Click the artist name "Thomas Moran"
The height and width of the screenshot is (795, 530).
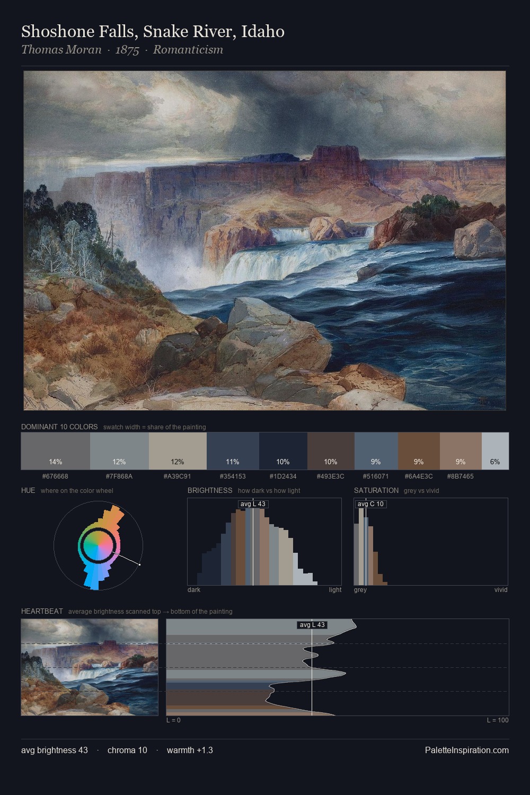coord(61,50)
